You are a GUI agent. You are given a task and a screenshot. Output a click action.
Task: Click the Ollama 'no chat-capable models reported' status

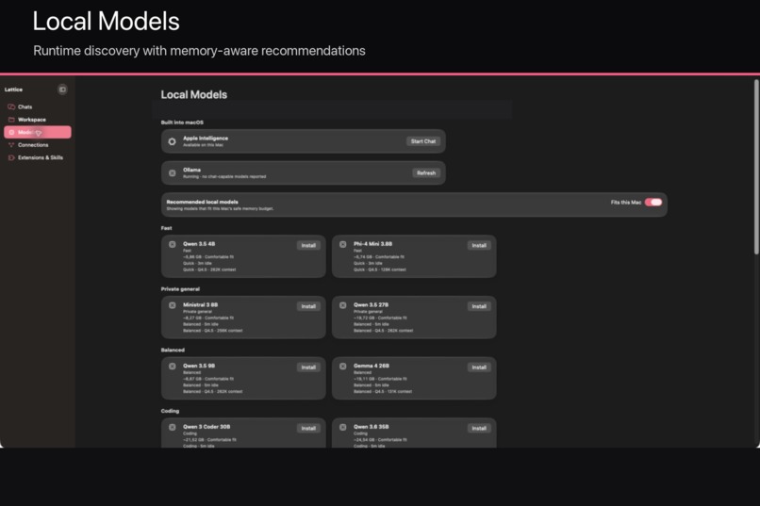(224, 177)
